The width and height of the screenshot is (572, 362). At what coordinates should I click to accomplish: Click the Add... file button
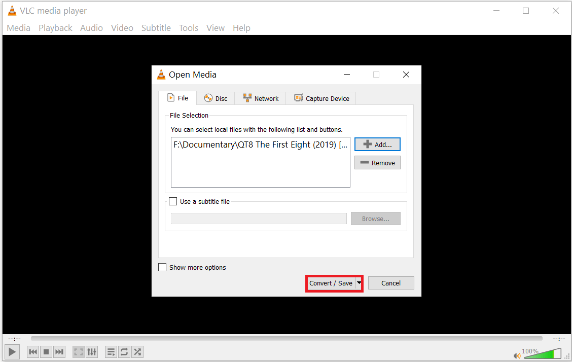click(377, 144)
